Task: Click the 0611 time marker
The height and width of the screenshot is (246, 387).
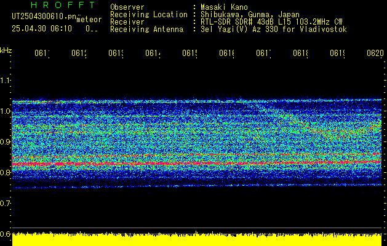Action: 42,54
